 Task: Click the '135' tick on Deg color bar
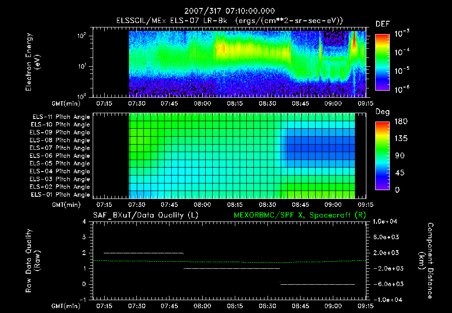click(401, 139)
